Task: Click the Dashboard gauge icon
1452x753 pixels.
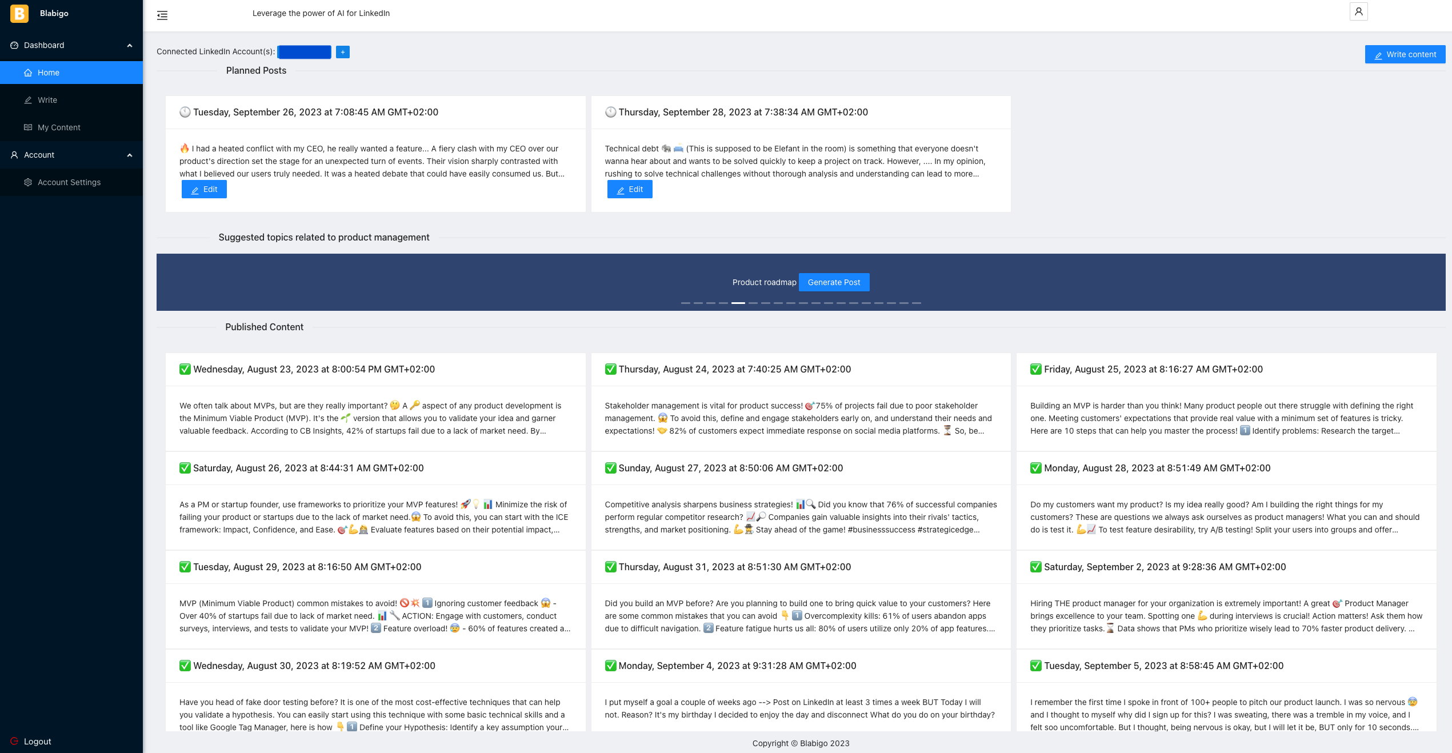Action: [x=14, y=45]
